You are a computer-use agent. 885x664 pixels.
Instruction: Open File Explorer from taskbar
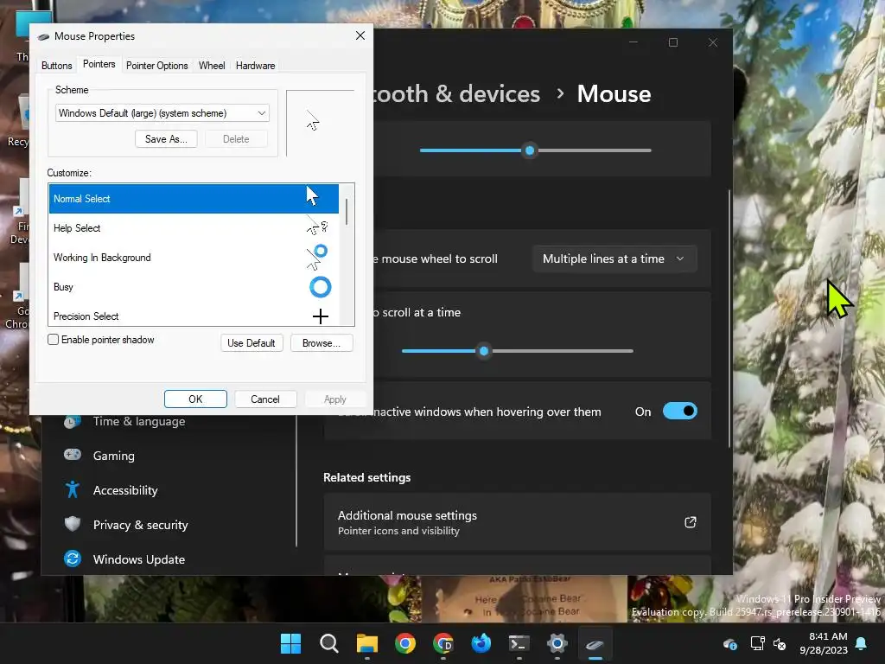366,643
